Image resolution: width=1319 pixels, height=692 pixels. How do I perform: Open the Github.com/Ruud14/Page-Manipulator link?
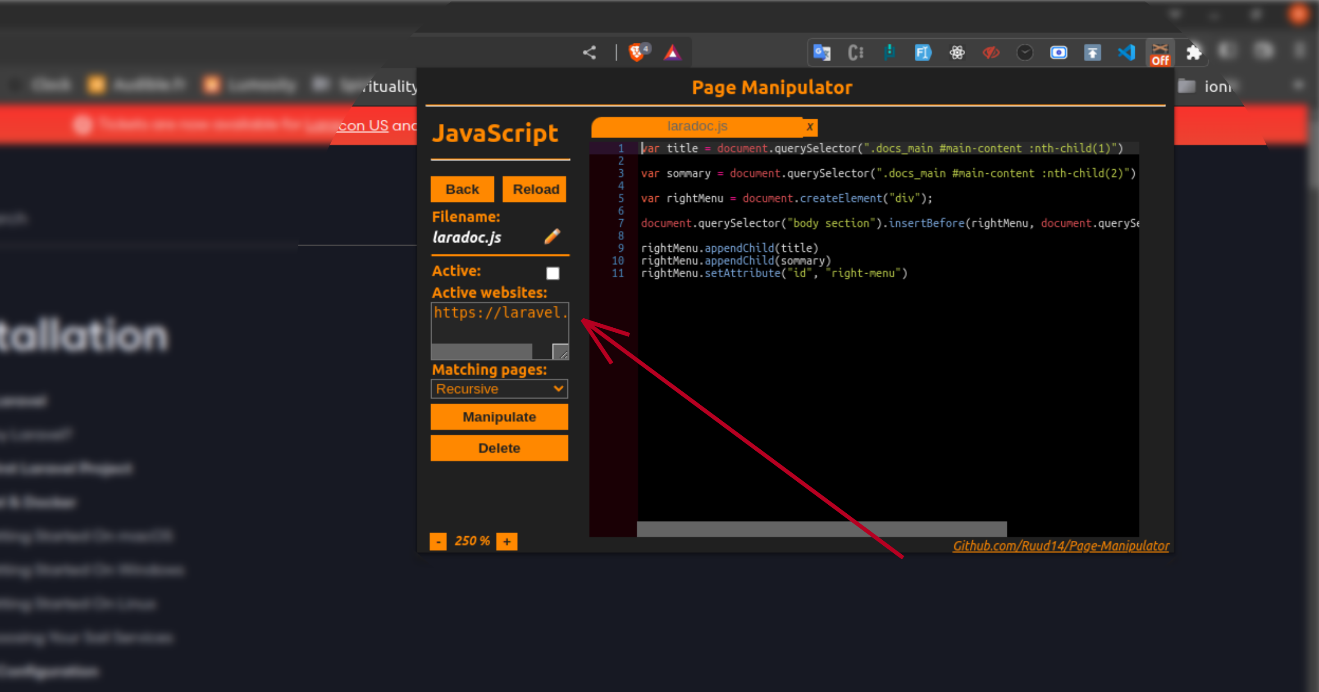pyautogui.click(x=1060, y=546)
